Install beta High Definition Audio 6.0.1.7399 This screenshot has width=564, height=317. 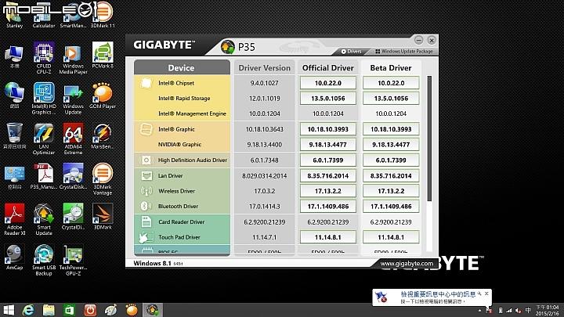pyautogui.click(x=391, y=160)
